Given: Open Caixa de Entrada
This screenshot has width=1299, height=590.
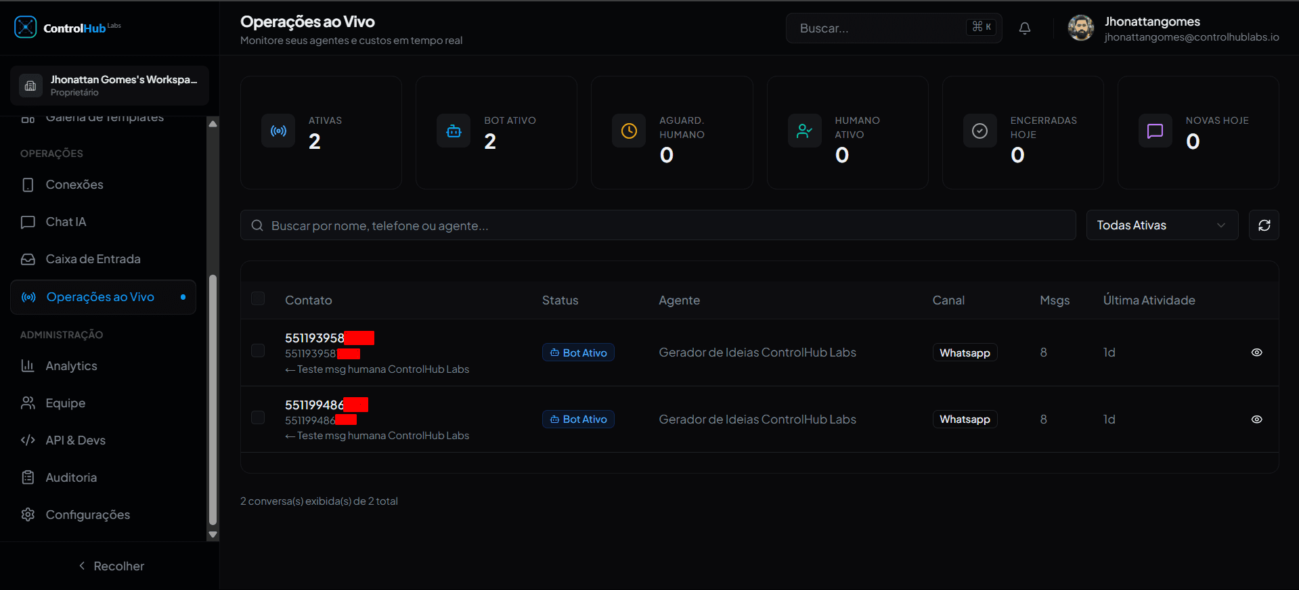Looking at the screenshot, I should (x=103, y=259).
